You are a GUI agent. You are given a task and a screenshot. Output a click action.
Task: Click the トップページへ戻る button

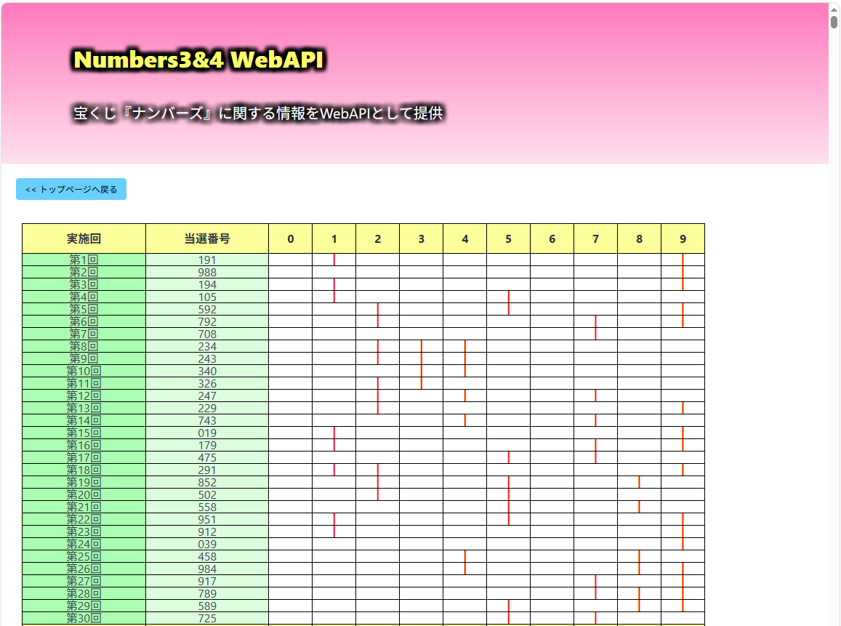[x=71, y=189]
